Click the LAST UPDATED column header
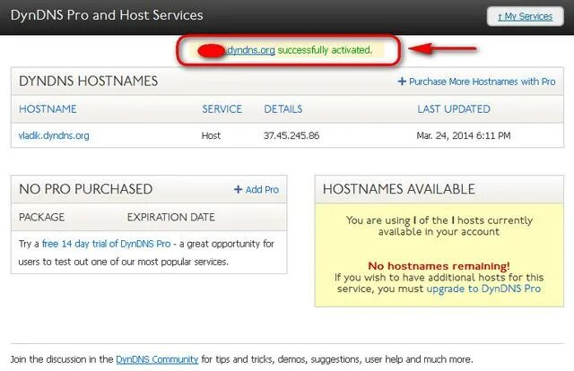Image resolution: width=574 pixels, height=371 pixels. (x=454, y=109)
